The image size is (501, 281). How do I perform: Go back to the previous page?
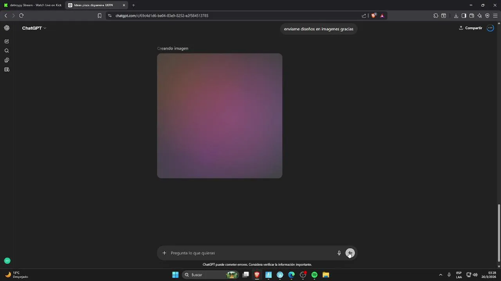point(5,16)
